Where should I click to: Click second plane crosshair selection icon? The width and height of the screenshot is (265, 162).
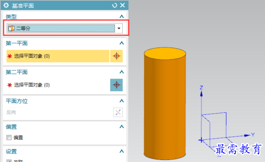click(x=116, y=85)
